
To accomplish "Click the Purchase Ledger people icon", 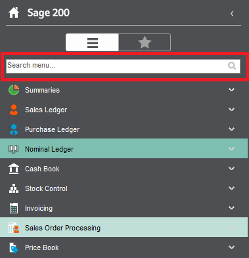I will coord(14,129).
